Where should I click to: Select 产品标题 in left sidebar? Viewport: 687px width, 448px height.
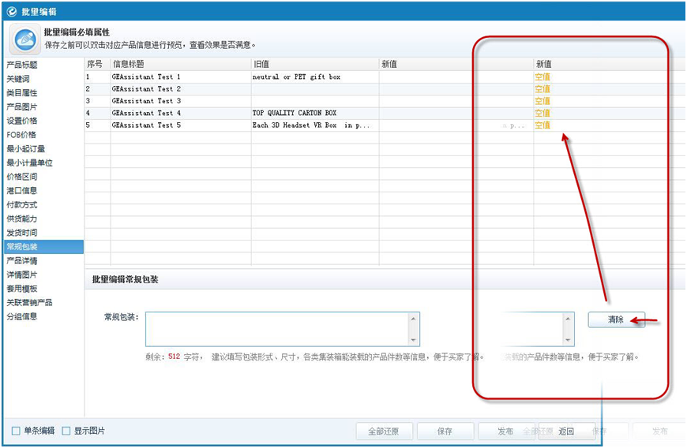click(22, 65)
